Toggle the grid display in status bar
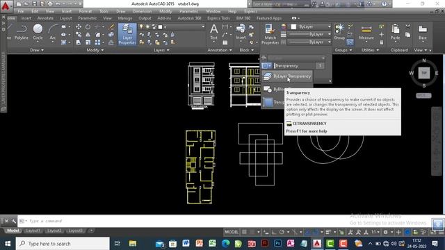 click(244, 232)
